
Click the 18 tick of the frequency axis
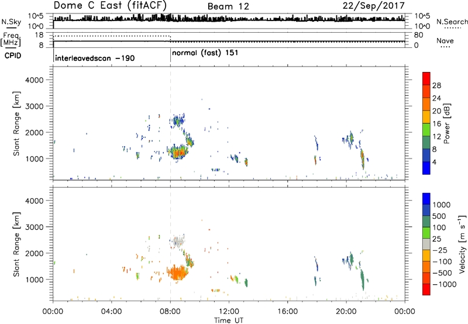pos(39,35)
